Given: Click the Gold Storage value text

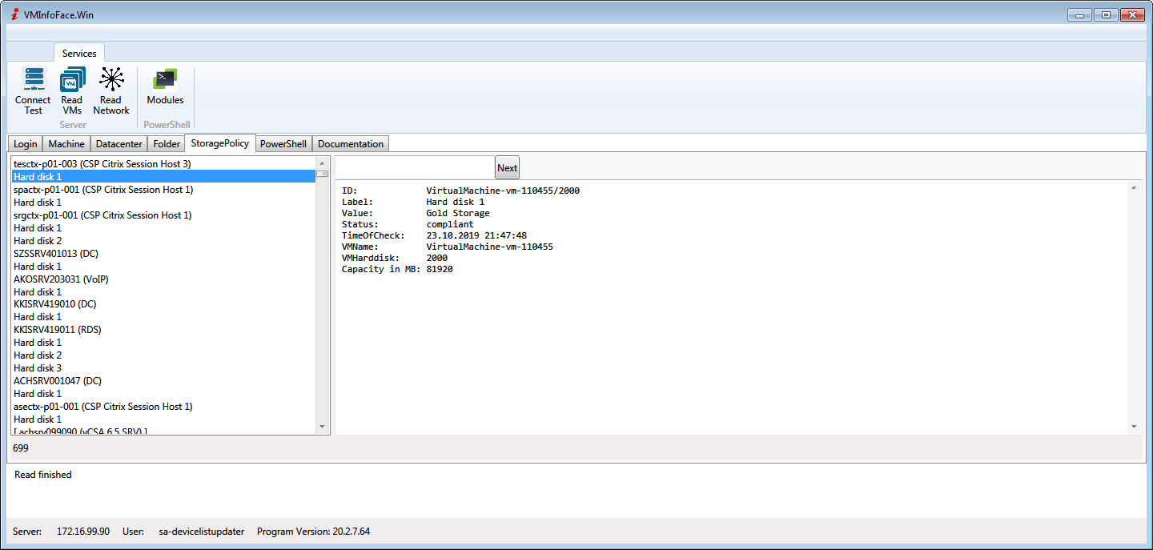Looking at the screenshot, I should (x=457, y=213).
